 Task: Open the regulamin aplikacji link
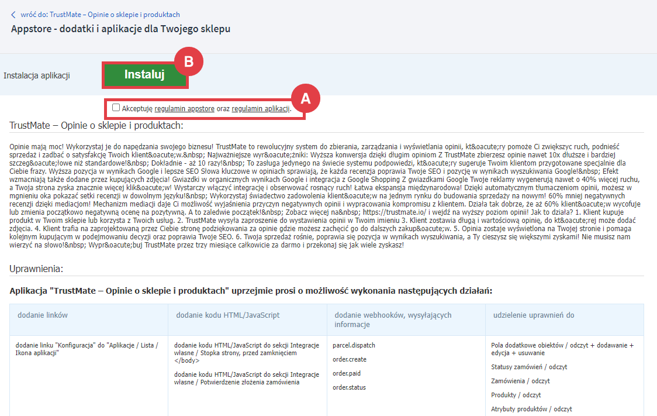click(x=261, y=109)
